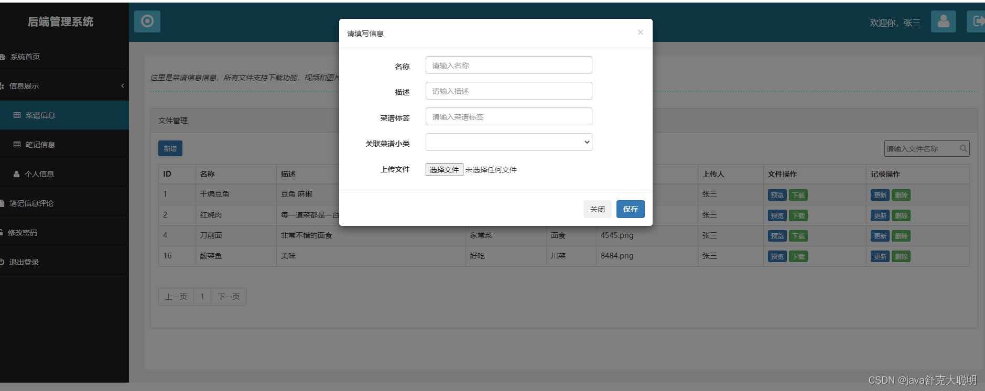
Task: Open 个人信息 menu item
Action: (64, 174)
